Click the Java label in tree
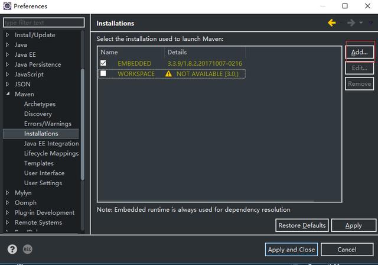 pyautogui.click(x=21, y=45)
